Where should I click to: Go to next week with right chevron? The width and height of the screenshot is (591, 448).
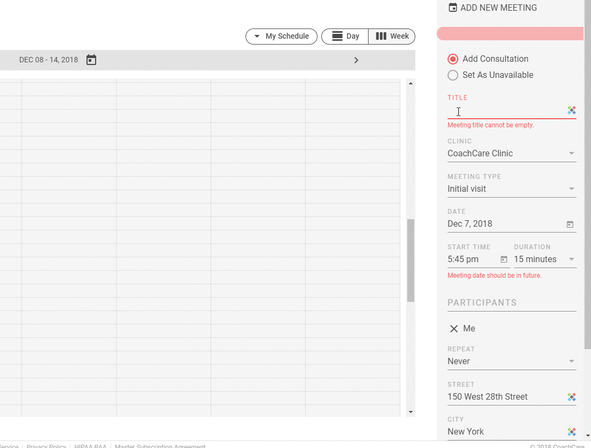[356, 60]
